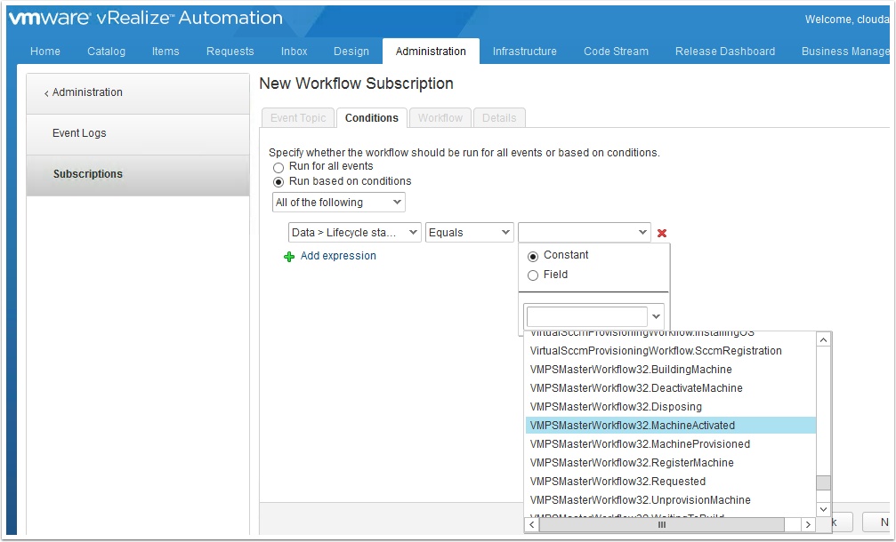Switch to the Workflow step tab
The width and height of the screenshot is (896, 542).
pos(440,118)
